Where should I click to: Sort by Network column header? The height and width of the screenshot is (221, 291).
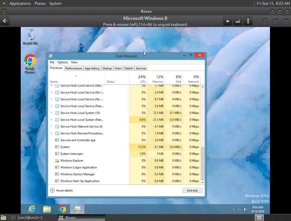192,79
